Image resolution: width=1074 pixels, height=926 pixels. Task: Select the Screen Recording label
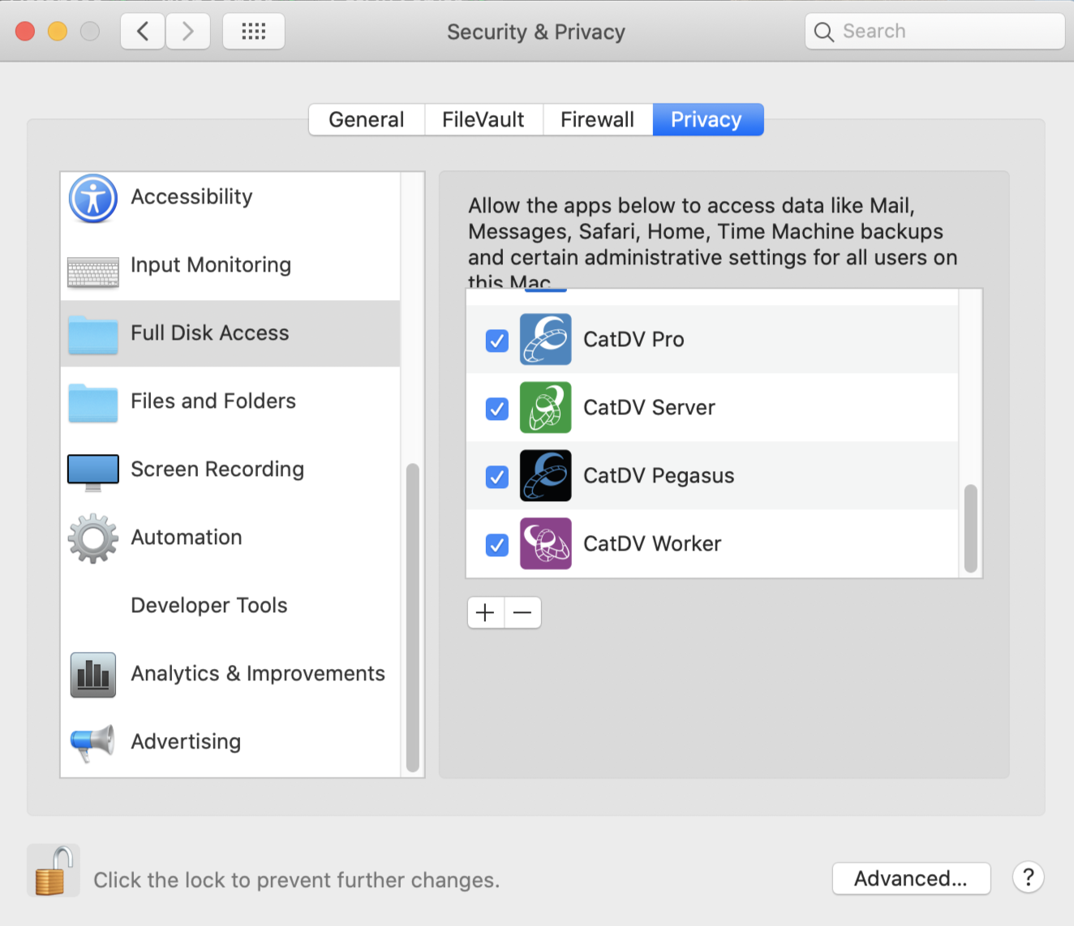(217, 469)
